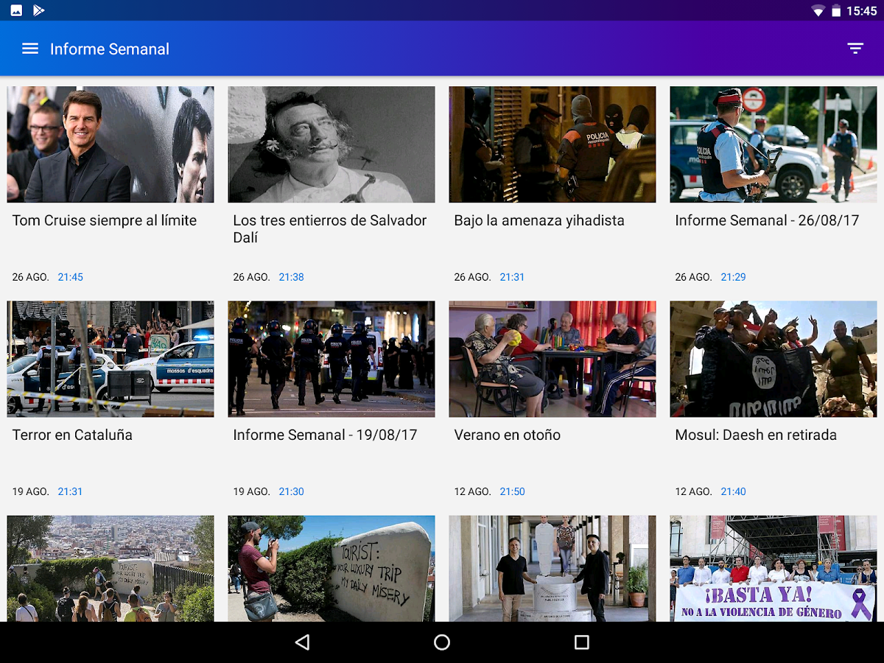
Task: Tap the Play Store notification icon
Action: (39, 10)
